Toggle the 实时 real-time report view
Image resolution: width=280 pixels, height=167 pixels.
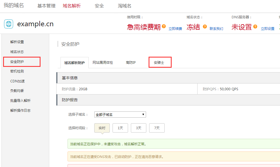(x=102, y=128)
